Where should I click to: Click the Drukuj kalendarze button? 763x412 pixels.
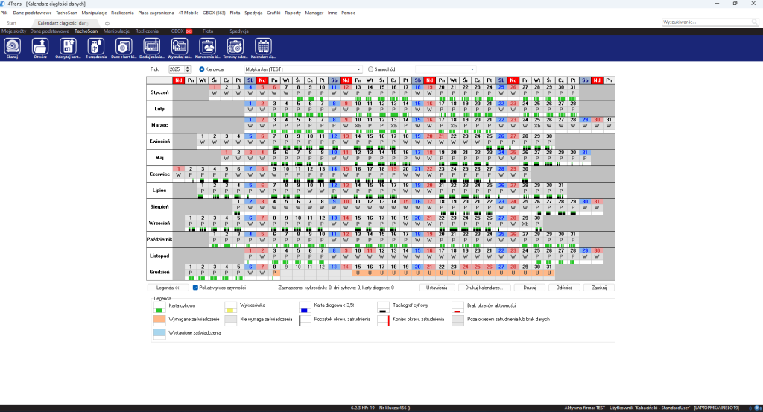click(x=484, y=288)
